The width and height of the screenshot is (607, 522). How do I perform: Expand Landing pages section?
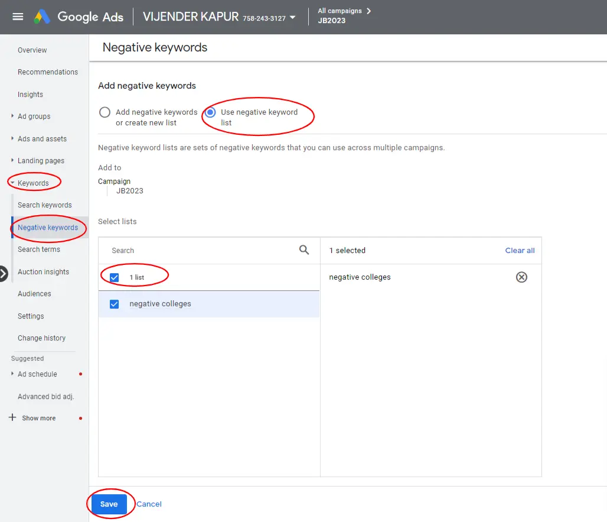pyautogui.click(x=12, y=160)
